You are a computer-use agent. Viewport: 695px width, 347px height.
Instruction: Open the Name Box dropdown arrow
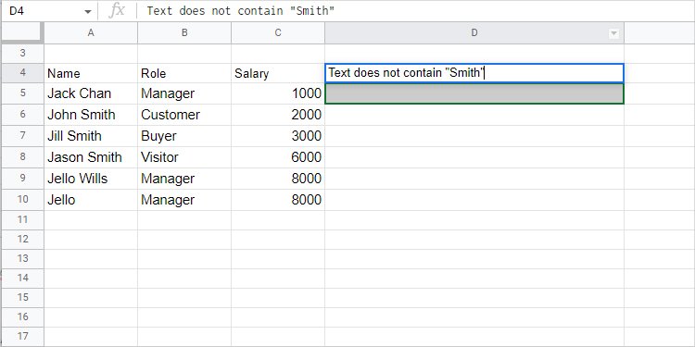tap(88, 11)
